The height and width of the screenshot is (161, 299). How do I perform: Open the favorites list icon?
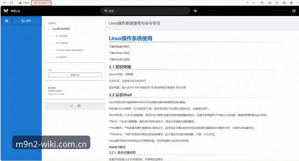pyautogui.click(x=277, y=3)
